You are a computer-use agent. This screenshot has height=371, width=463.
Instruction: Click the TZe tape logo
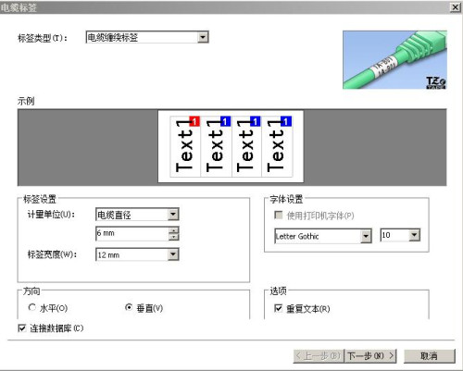pyautogui.click(x=436, y=82)
